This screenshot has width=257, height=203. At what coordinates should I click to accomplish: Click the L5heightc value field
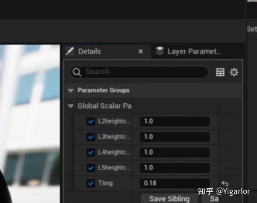tap(175, 168)
